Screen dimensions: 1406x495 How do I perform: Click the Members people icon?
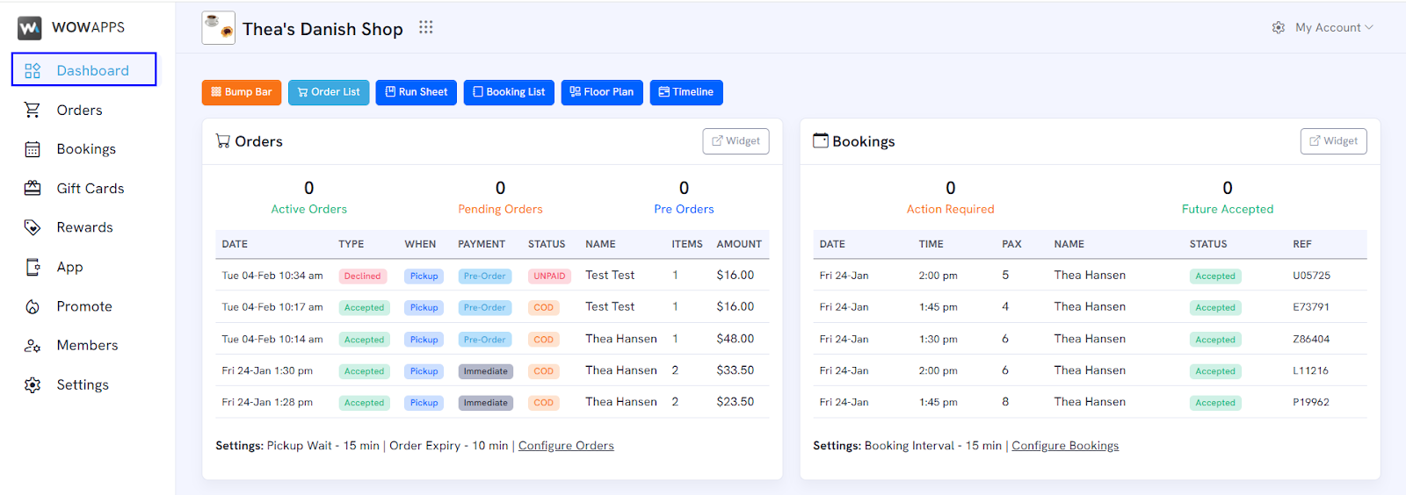click(33, 345)
